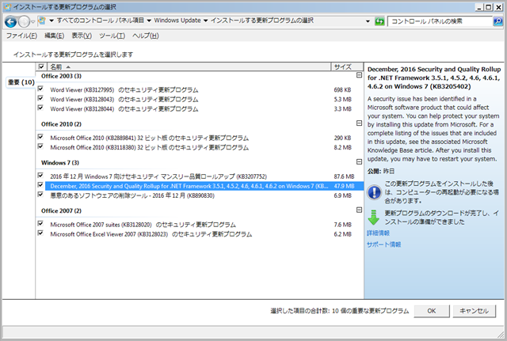This screenshot has height=341, width=507.
Task: Click the コントロール パネルの検索 search field
Action: [x=440, y=21]
